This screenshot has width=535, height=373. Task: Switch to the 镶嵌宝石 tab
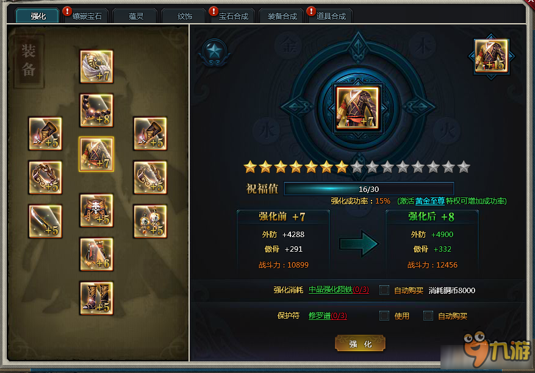point(87,16)
